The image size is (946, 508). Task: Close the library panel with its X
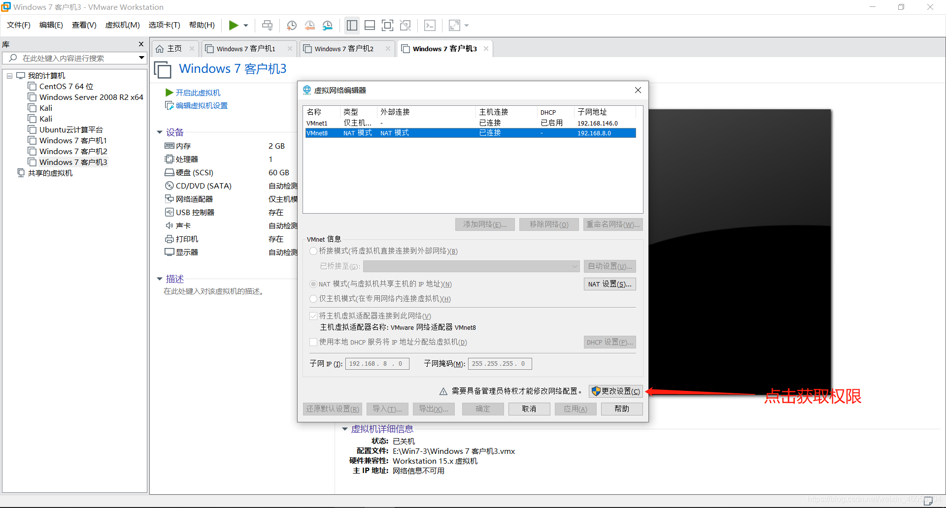point(141,44)
